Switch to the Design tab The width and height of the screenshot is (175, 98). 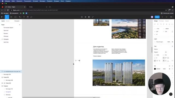[156, 21]
